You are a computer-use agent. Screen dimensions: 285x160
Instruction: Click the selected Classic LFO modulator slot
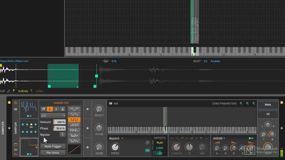(x=29, y=147)
